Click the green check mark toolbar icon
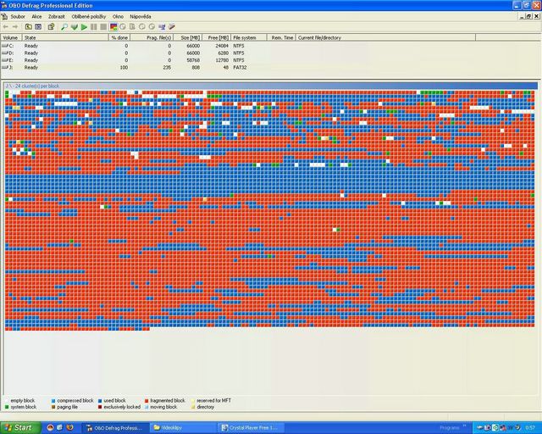 coord(74,27)
